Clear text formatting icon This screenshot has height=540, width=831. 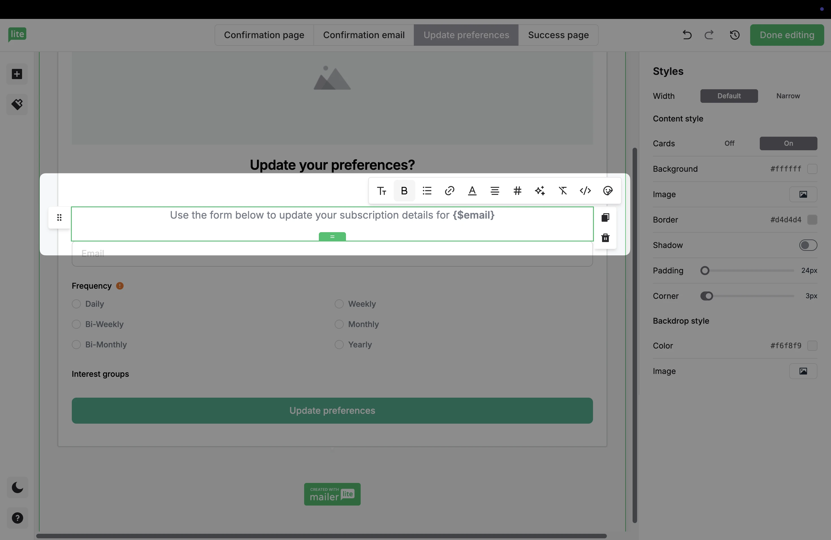click(562, 191)
